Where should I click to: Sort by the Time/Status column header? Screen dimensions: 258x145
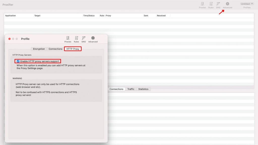[91, 16]
